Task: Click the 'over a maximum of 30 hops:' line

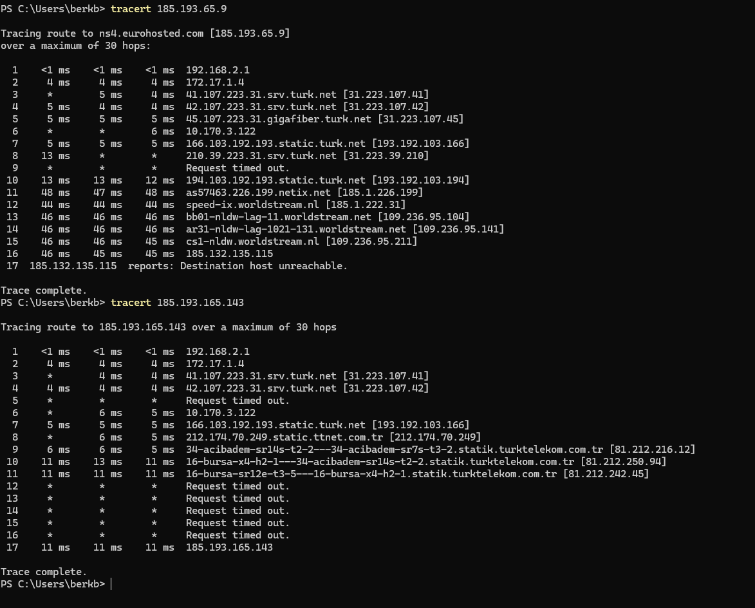Action: pyautogui.click(x=75, y=46)
